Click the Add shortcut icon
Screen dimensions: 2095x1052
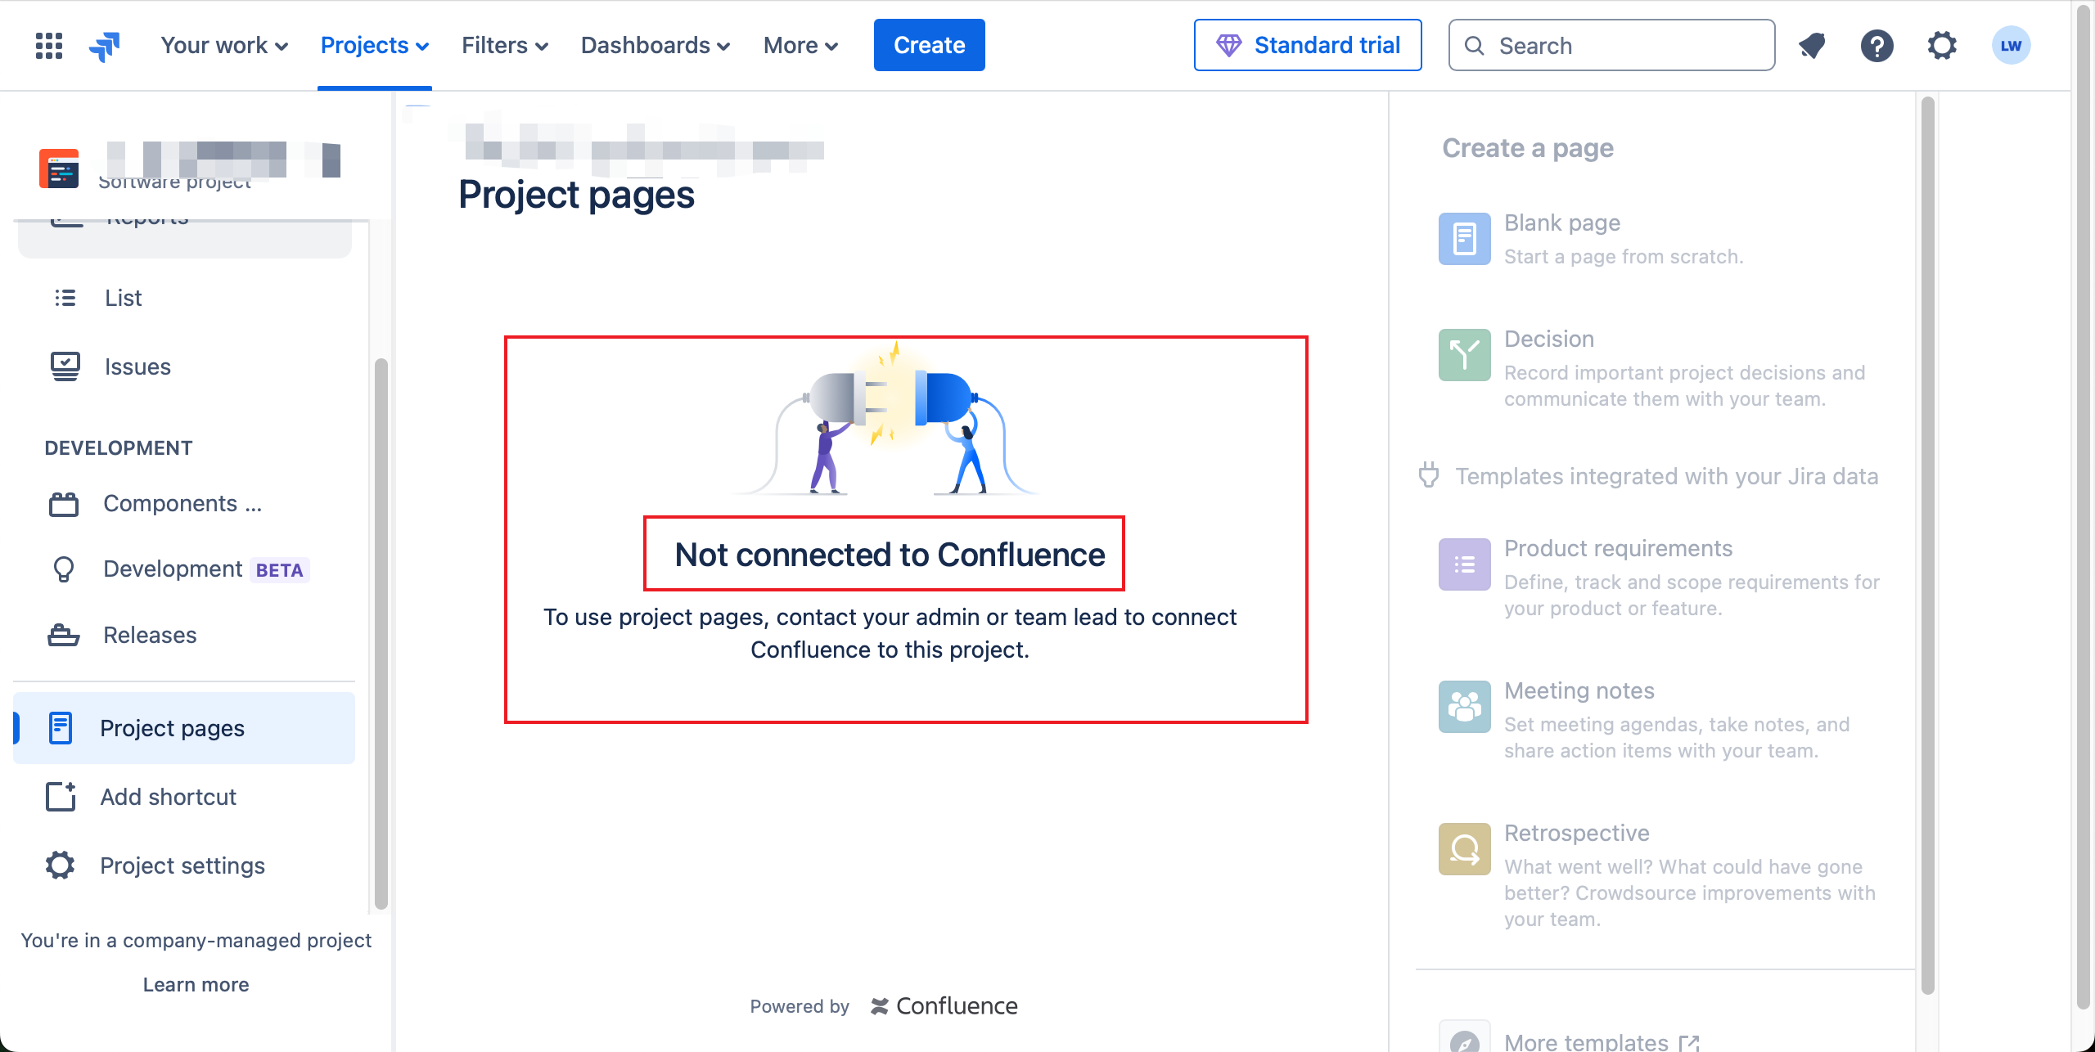(x=61, y=797)
